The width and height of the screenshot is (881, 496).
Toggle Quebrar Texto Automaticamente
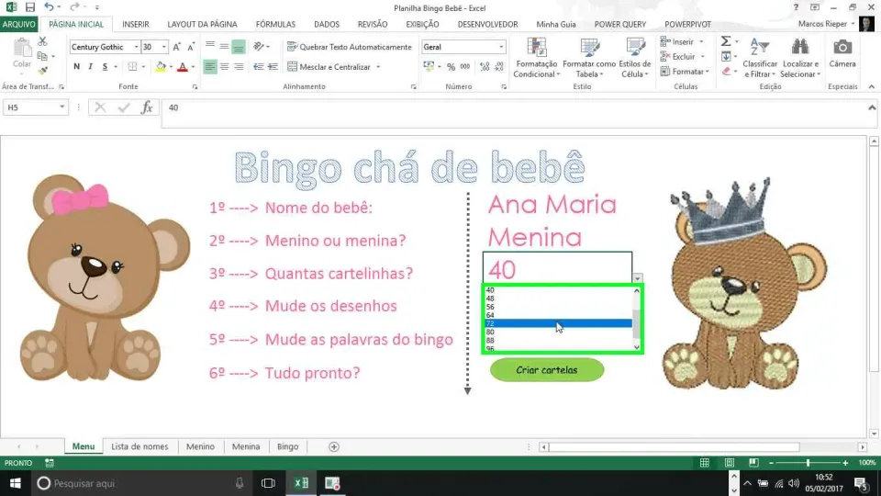click(350, 47)
